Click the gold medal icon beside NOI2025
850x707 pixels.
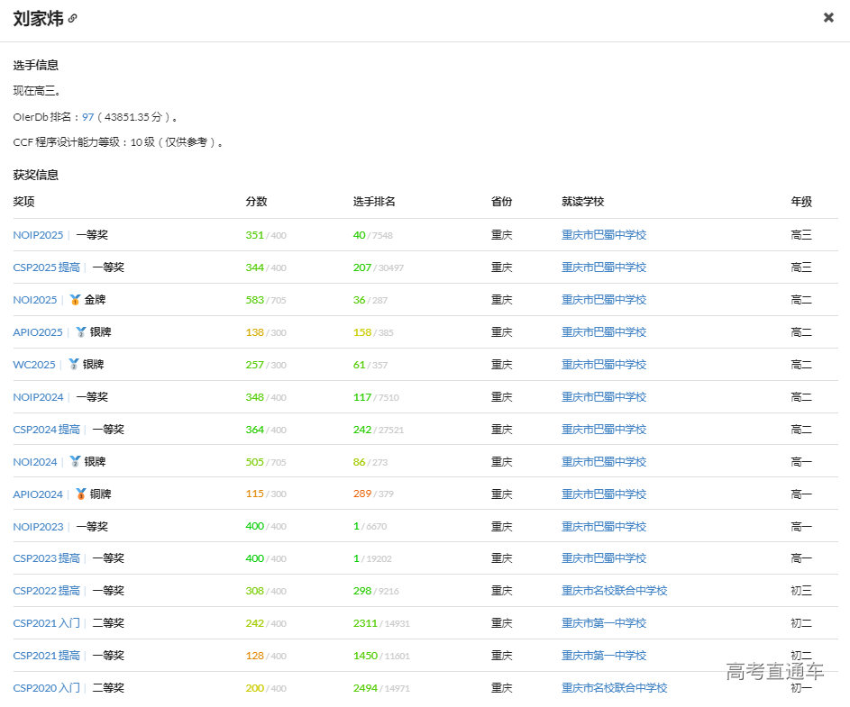coord(74,299)
